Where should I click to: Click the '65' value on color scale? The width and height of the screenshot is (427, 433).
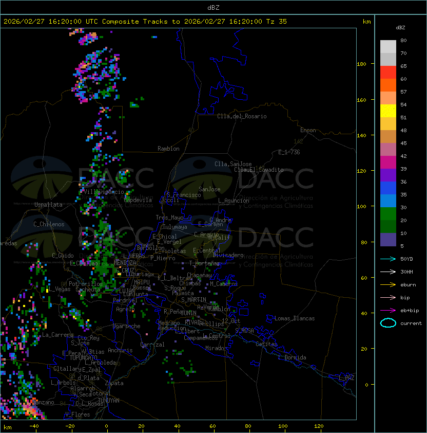click(x=403, y=66)
